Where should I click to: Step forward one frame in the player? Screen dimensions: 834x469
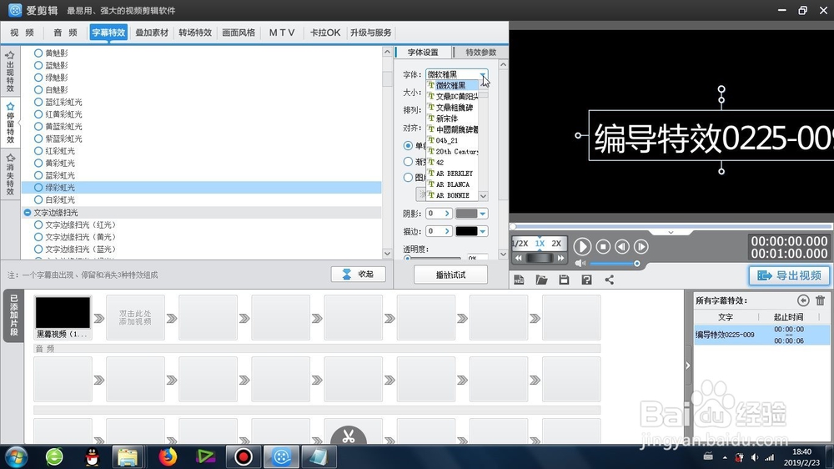(641, 246)
